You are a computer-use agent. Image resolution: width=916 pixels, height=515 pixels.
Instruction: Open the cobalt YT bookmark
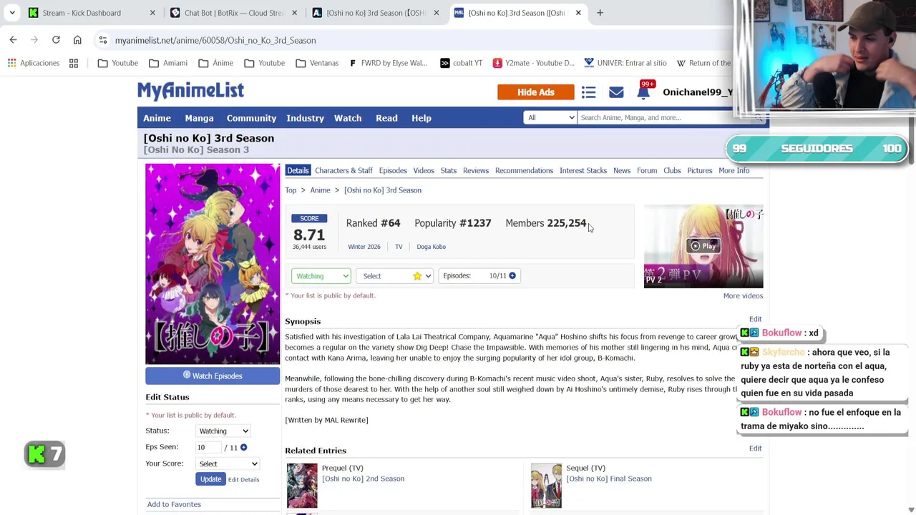click(461, 63)
